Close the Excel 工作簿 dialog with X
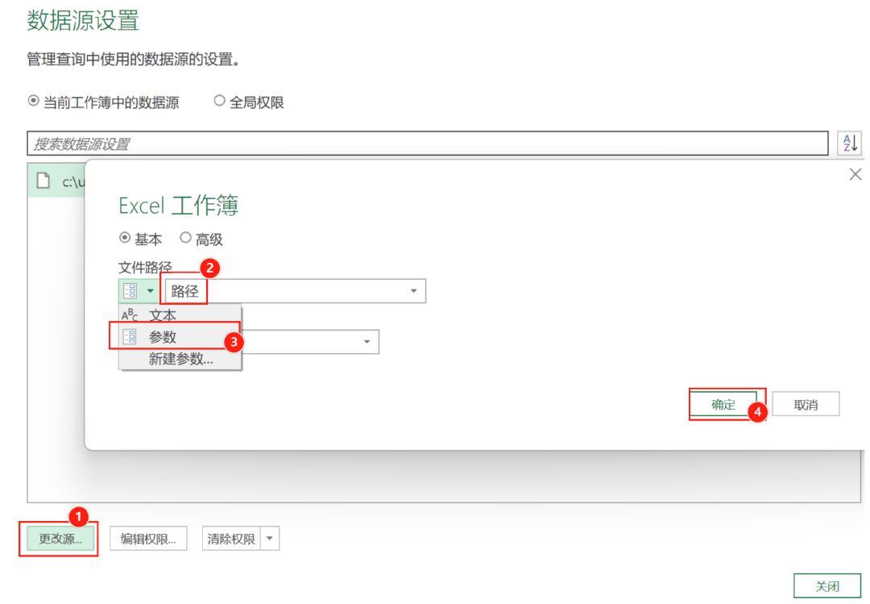The width and height of the screenshot is (870, 604). pyautogui.click(x=855, y=174)
